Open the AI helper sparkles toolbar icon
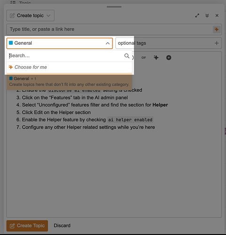226x235 pixels. (156, 58)
